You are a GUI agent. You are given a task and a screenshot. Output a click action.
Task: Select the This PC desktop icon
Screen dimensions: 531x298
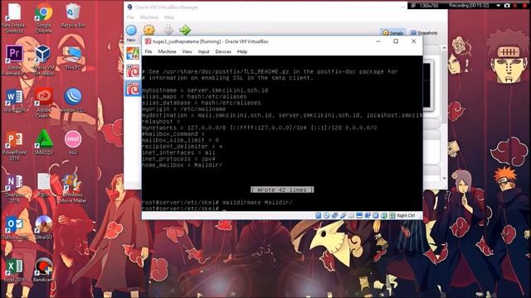pyautogui.click(x=72, y=57)
